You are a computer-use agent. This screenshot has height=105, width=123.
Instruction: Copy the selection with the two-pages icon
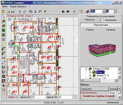click(31, 11)
